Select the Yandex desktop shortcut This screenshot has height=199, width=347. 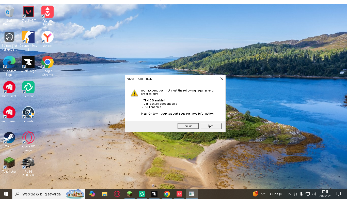(x=48, y=39)
